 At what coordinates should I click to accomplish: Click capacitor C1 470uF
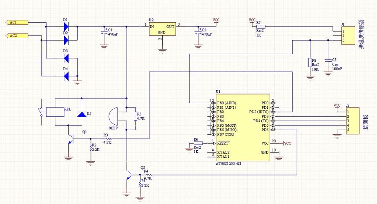point(104,32)
